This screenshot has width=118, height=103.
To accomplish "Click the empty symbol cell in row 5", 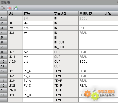I will pos(38,38).
